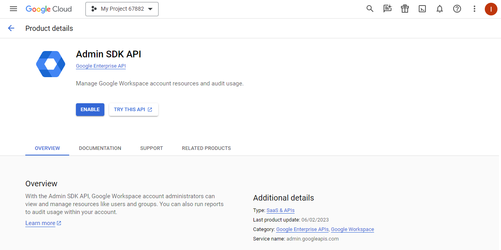
Task: Open the help question mark menu
Action: tap(457, 9)
